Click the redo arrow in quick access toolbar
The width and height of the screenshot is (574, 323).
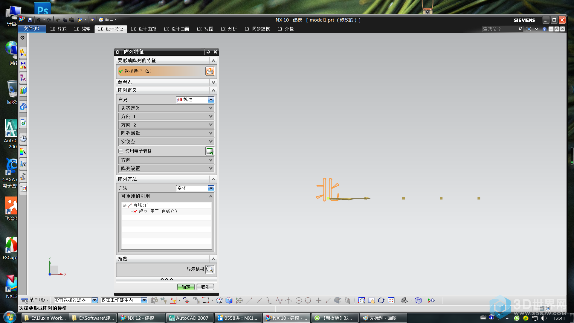[49, 20]
